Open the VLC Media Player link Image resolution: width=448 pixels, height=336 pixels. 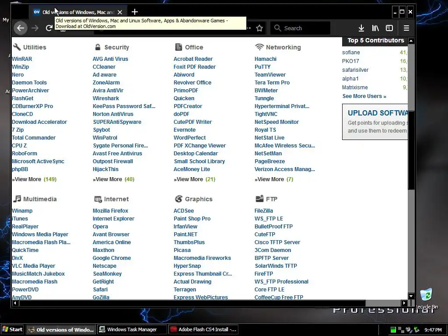[x=33, y=266]
